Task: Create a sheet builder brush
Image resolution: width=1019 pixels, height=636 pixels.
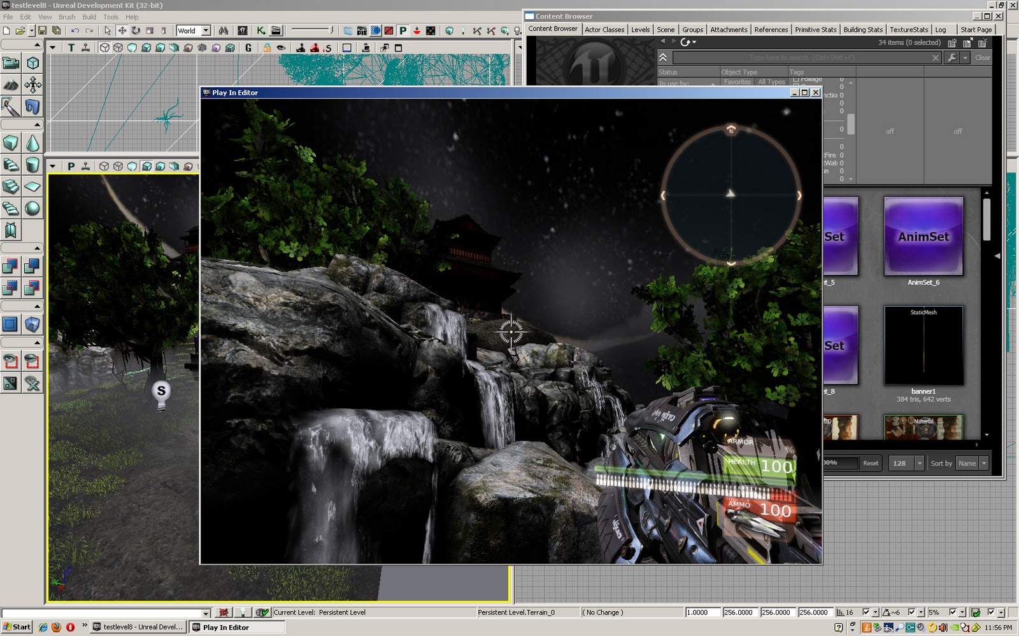Action: pyautogui.click(x=32, y=186)
